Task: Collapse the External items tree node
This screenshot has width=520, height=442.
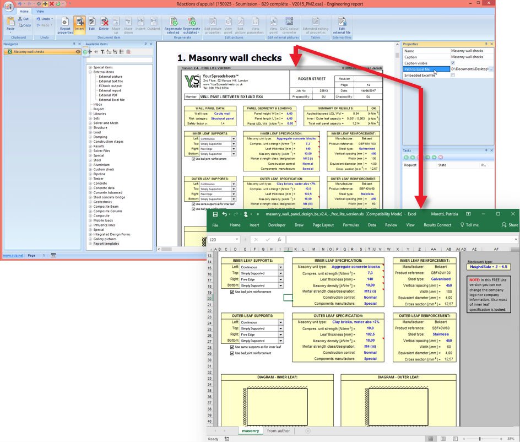Action: (90, 72)
